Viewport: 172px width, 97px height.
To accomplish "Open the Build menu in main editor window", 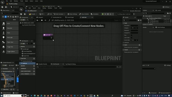I will 26,1.
